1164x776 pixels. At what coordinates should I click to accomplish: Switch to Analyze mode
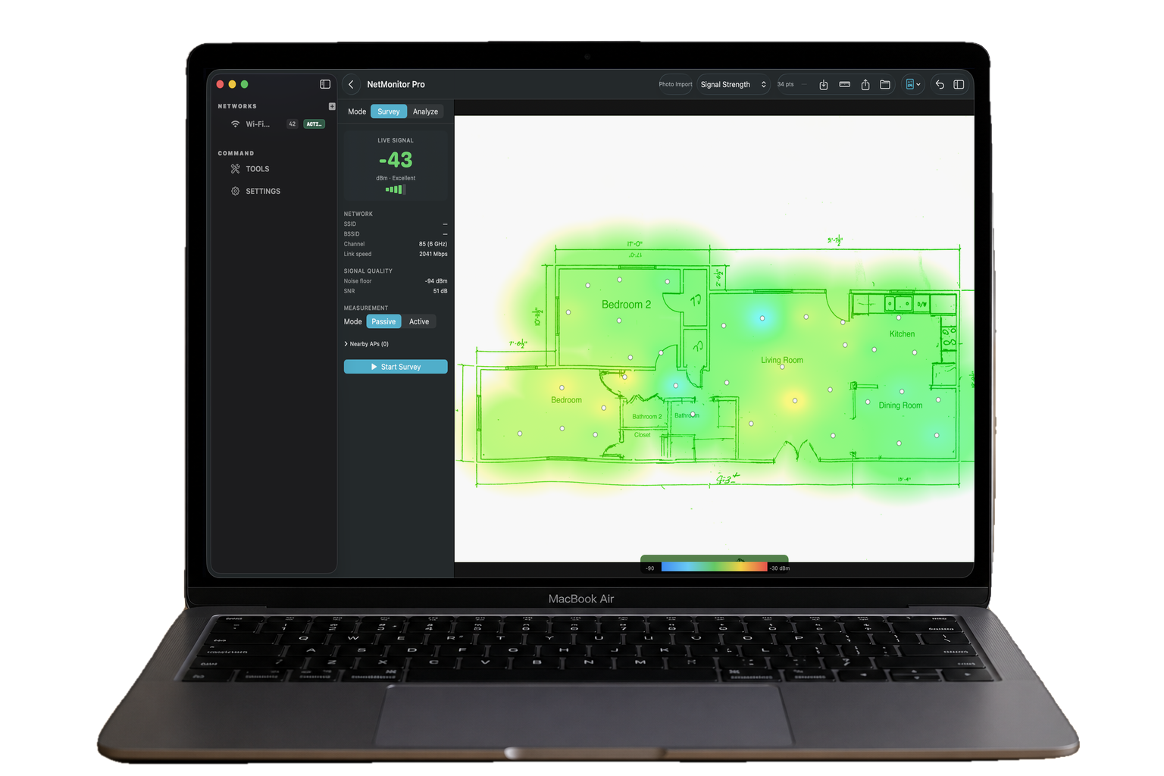(x=425, y=111)
